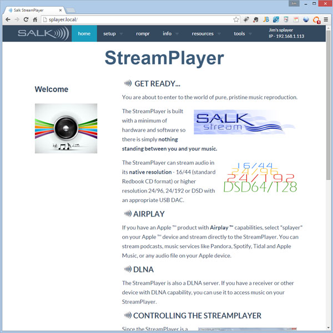
Task: Click sound-wave icon beside GET READY heading
Action: (x=128, y=83)
